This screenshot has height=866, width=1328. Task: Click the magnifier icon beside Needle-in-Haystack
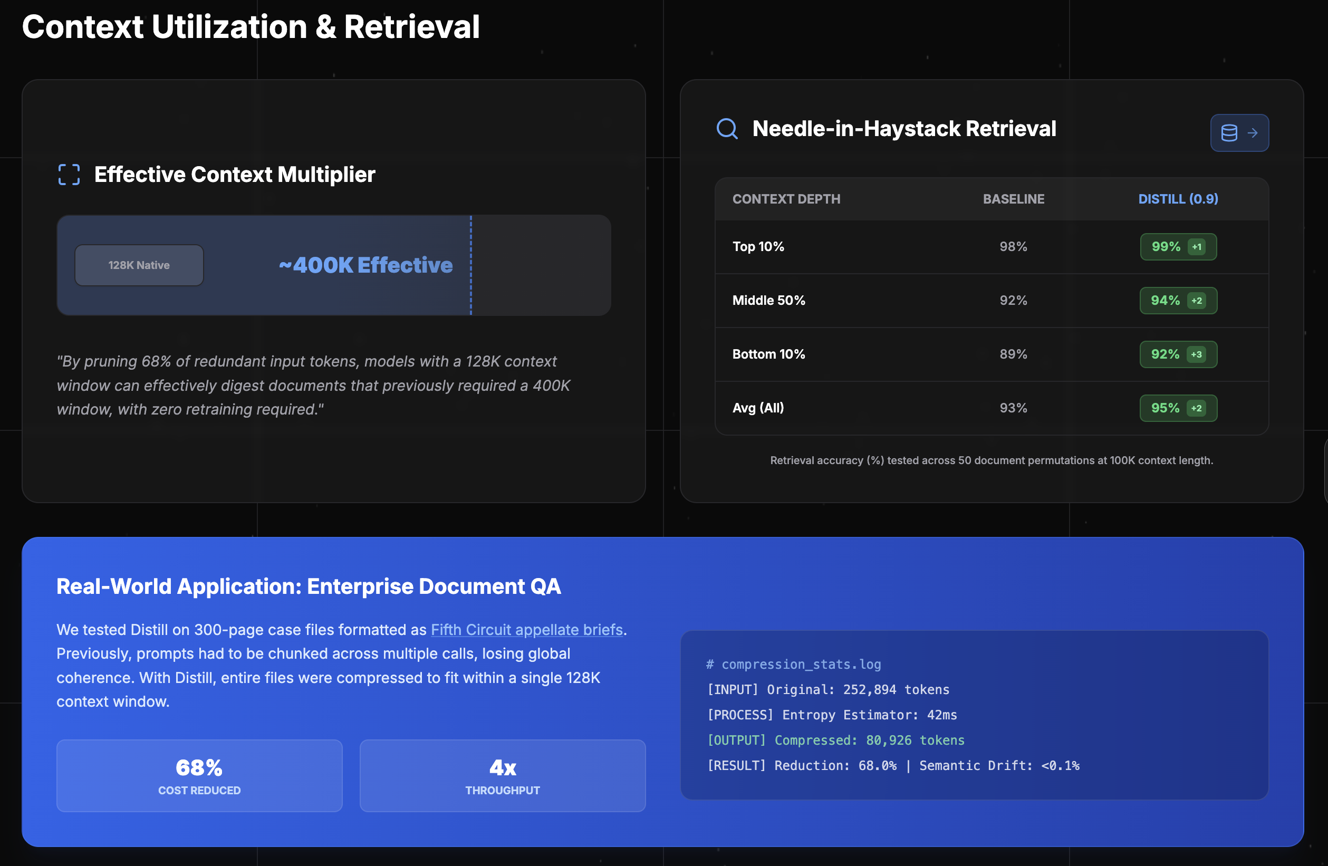(x=726, y=129)
